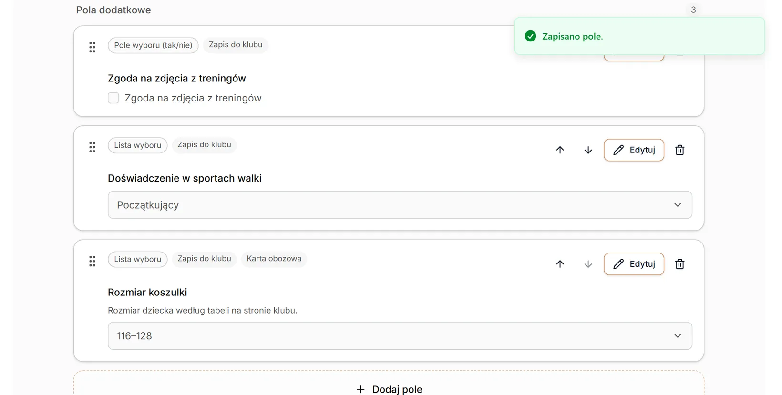Click the Pole wyboru (tak/nie) tag
The height and width of the screenshot is (395, 782).
click(153, 45)
